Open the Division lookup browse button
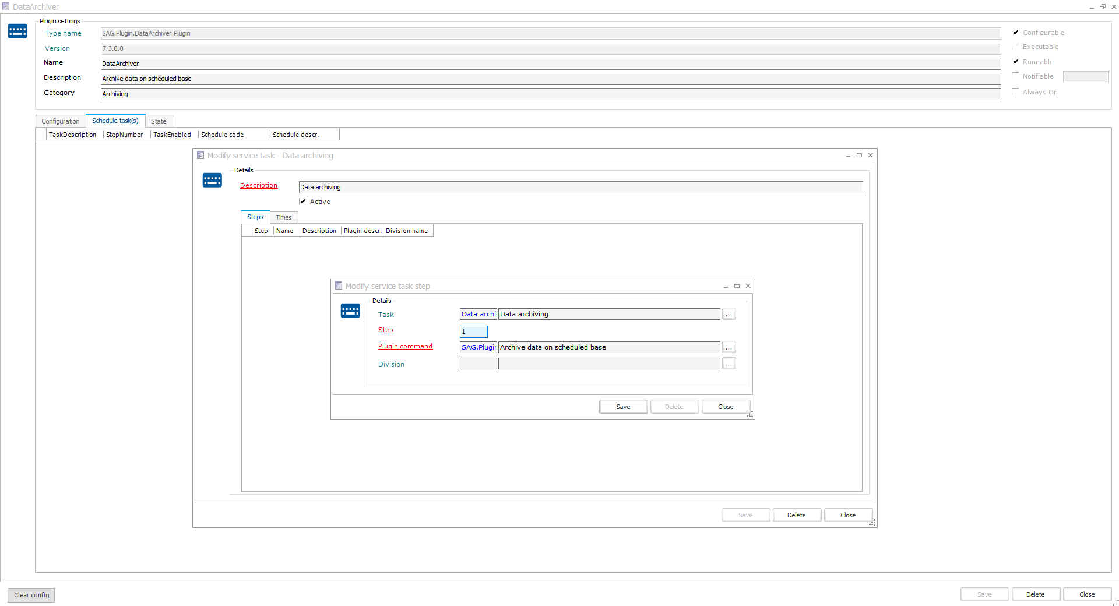1119x606 pixels. point(729,364)
